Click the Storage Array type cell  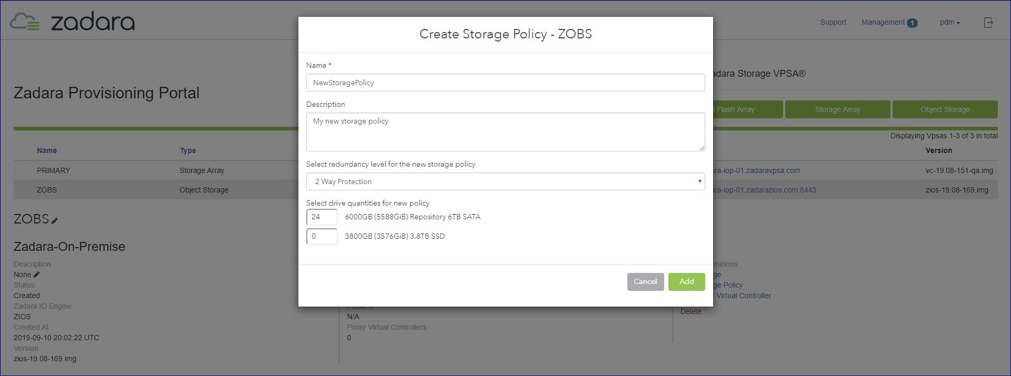[x=202, y=170]
